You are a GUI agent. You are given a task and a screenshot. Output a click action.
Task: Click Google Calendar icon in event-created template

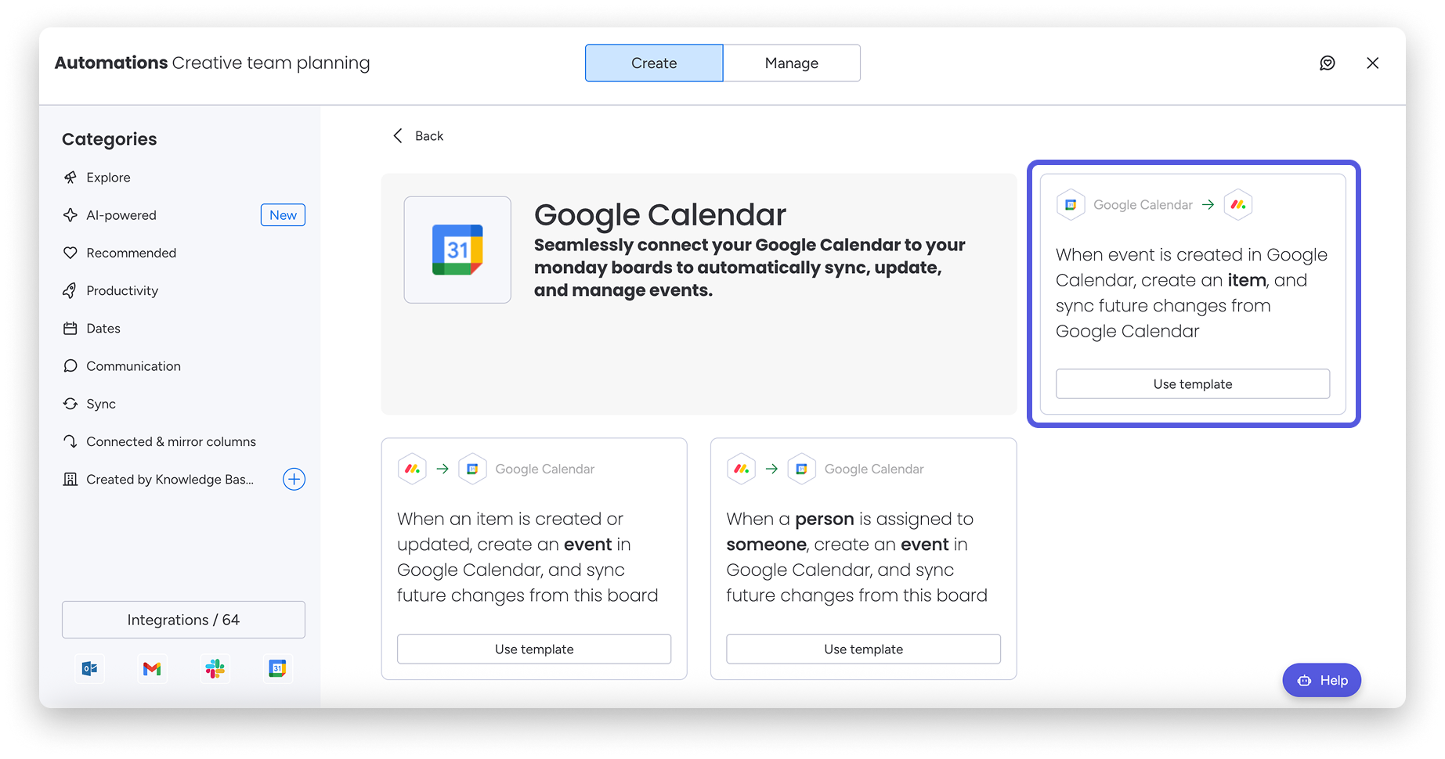click(x=1071, y=205)
